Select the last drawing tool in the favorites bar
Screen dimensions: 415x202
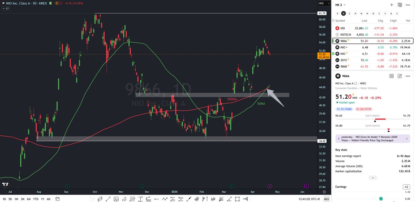246,199
